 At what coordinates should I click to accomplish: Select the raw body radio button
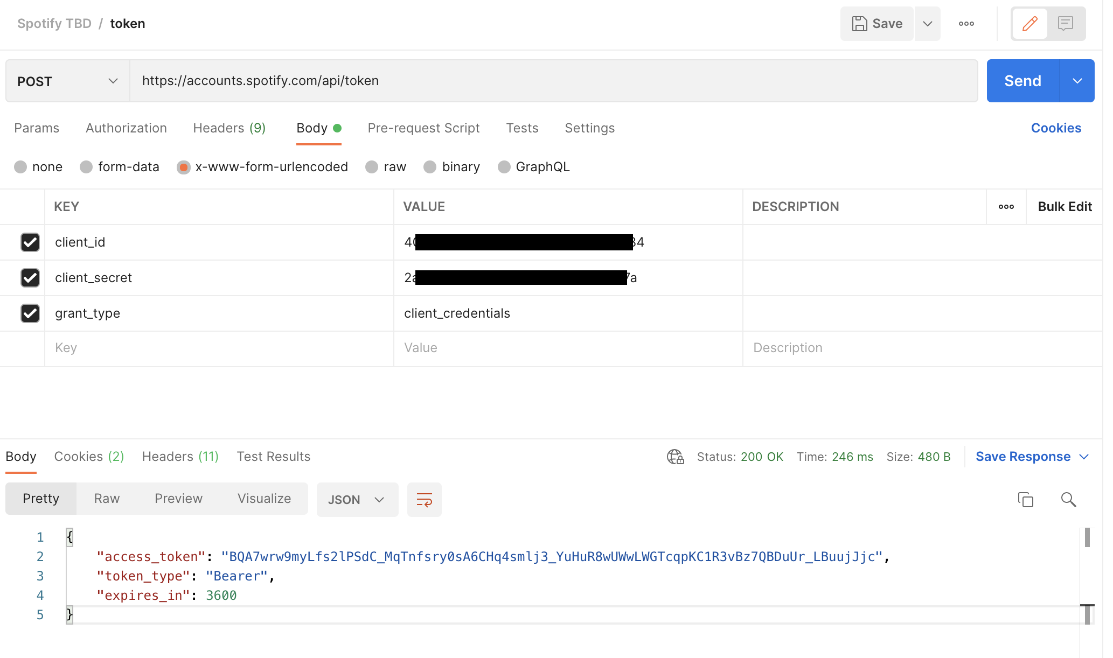point(372,167)
